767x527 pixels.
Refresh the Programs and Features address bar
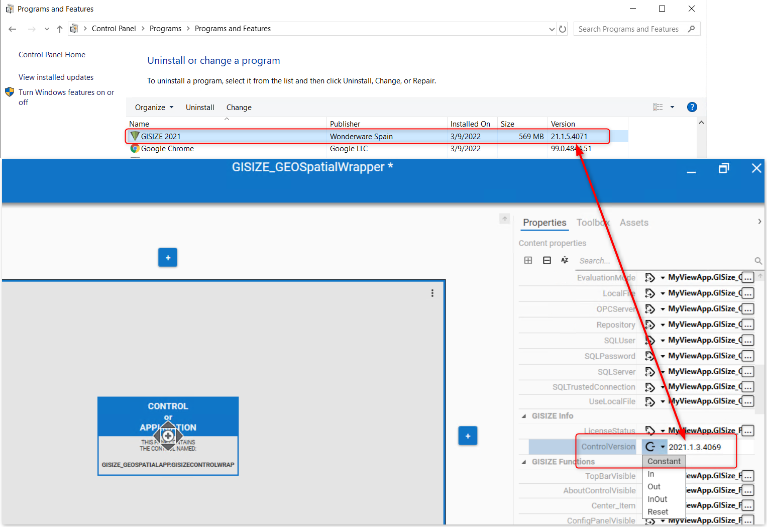563,29
